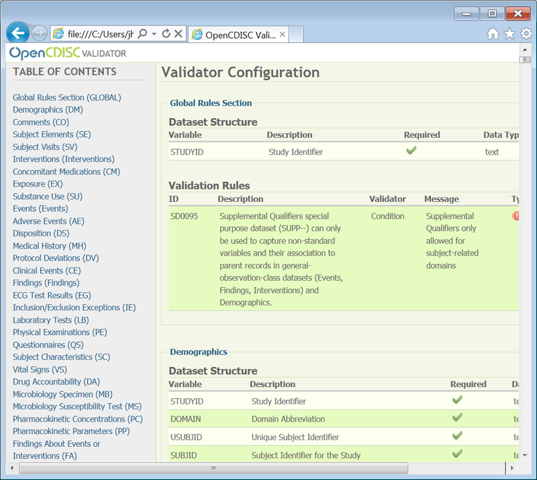Open the address bar dropdown arrow

coord(154,34)
